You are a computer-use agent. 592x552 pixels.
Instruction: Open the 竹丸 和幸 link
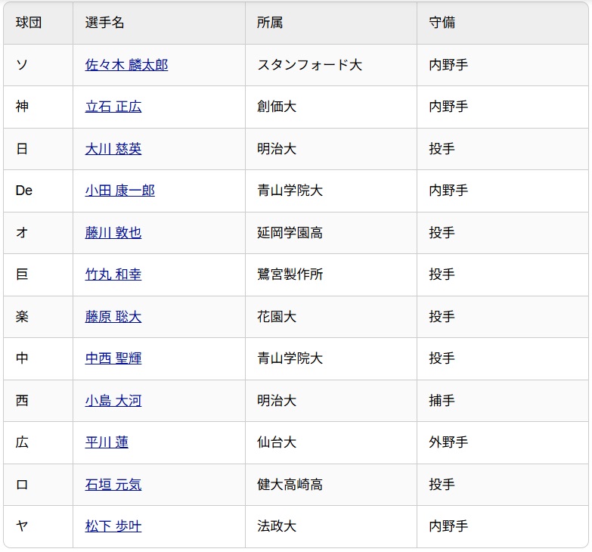pyautogui.click(x=113, y=274)
